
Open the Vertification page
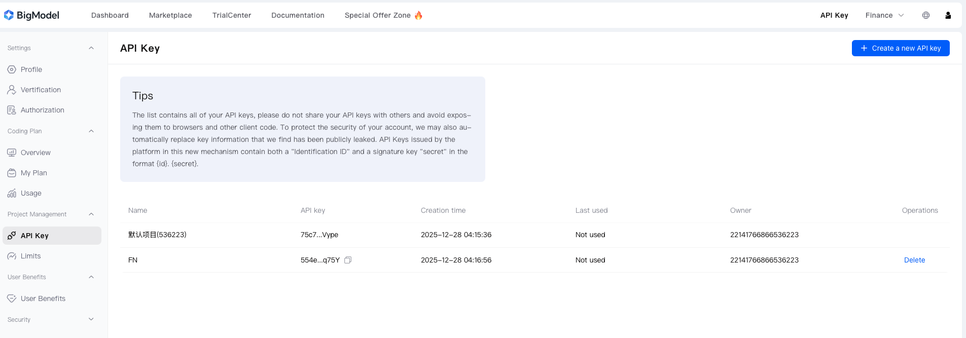pos(41,90)
